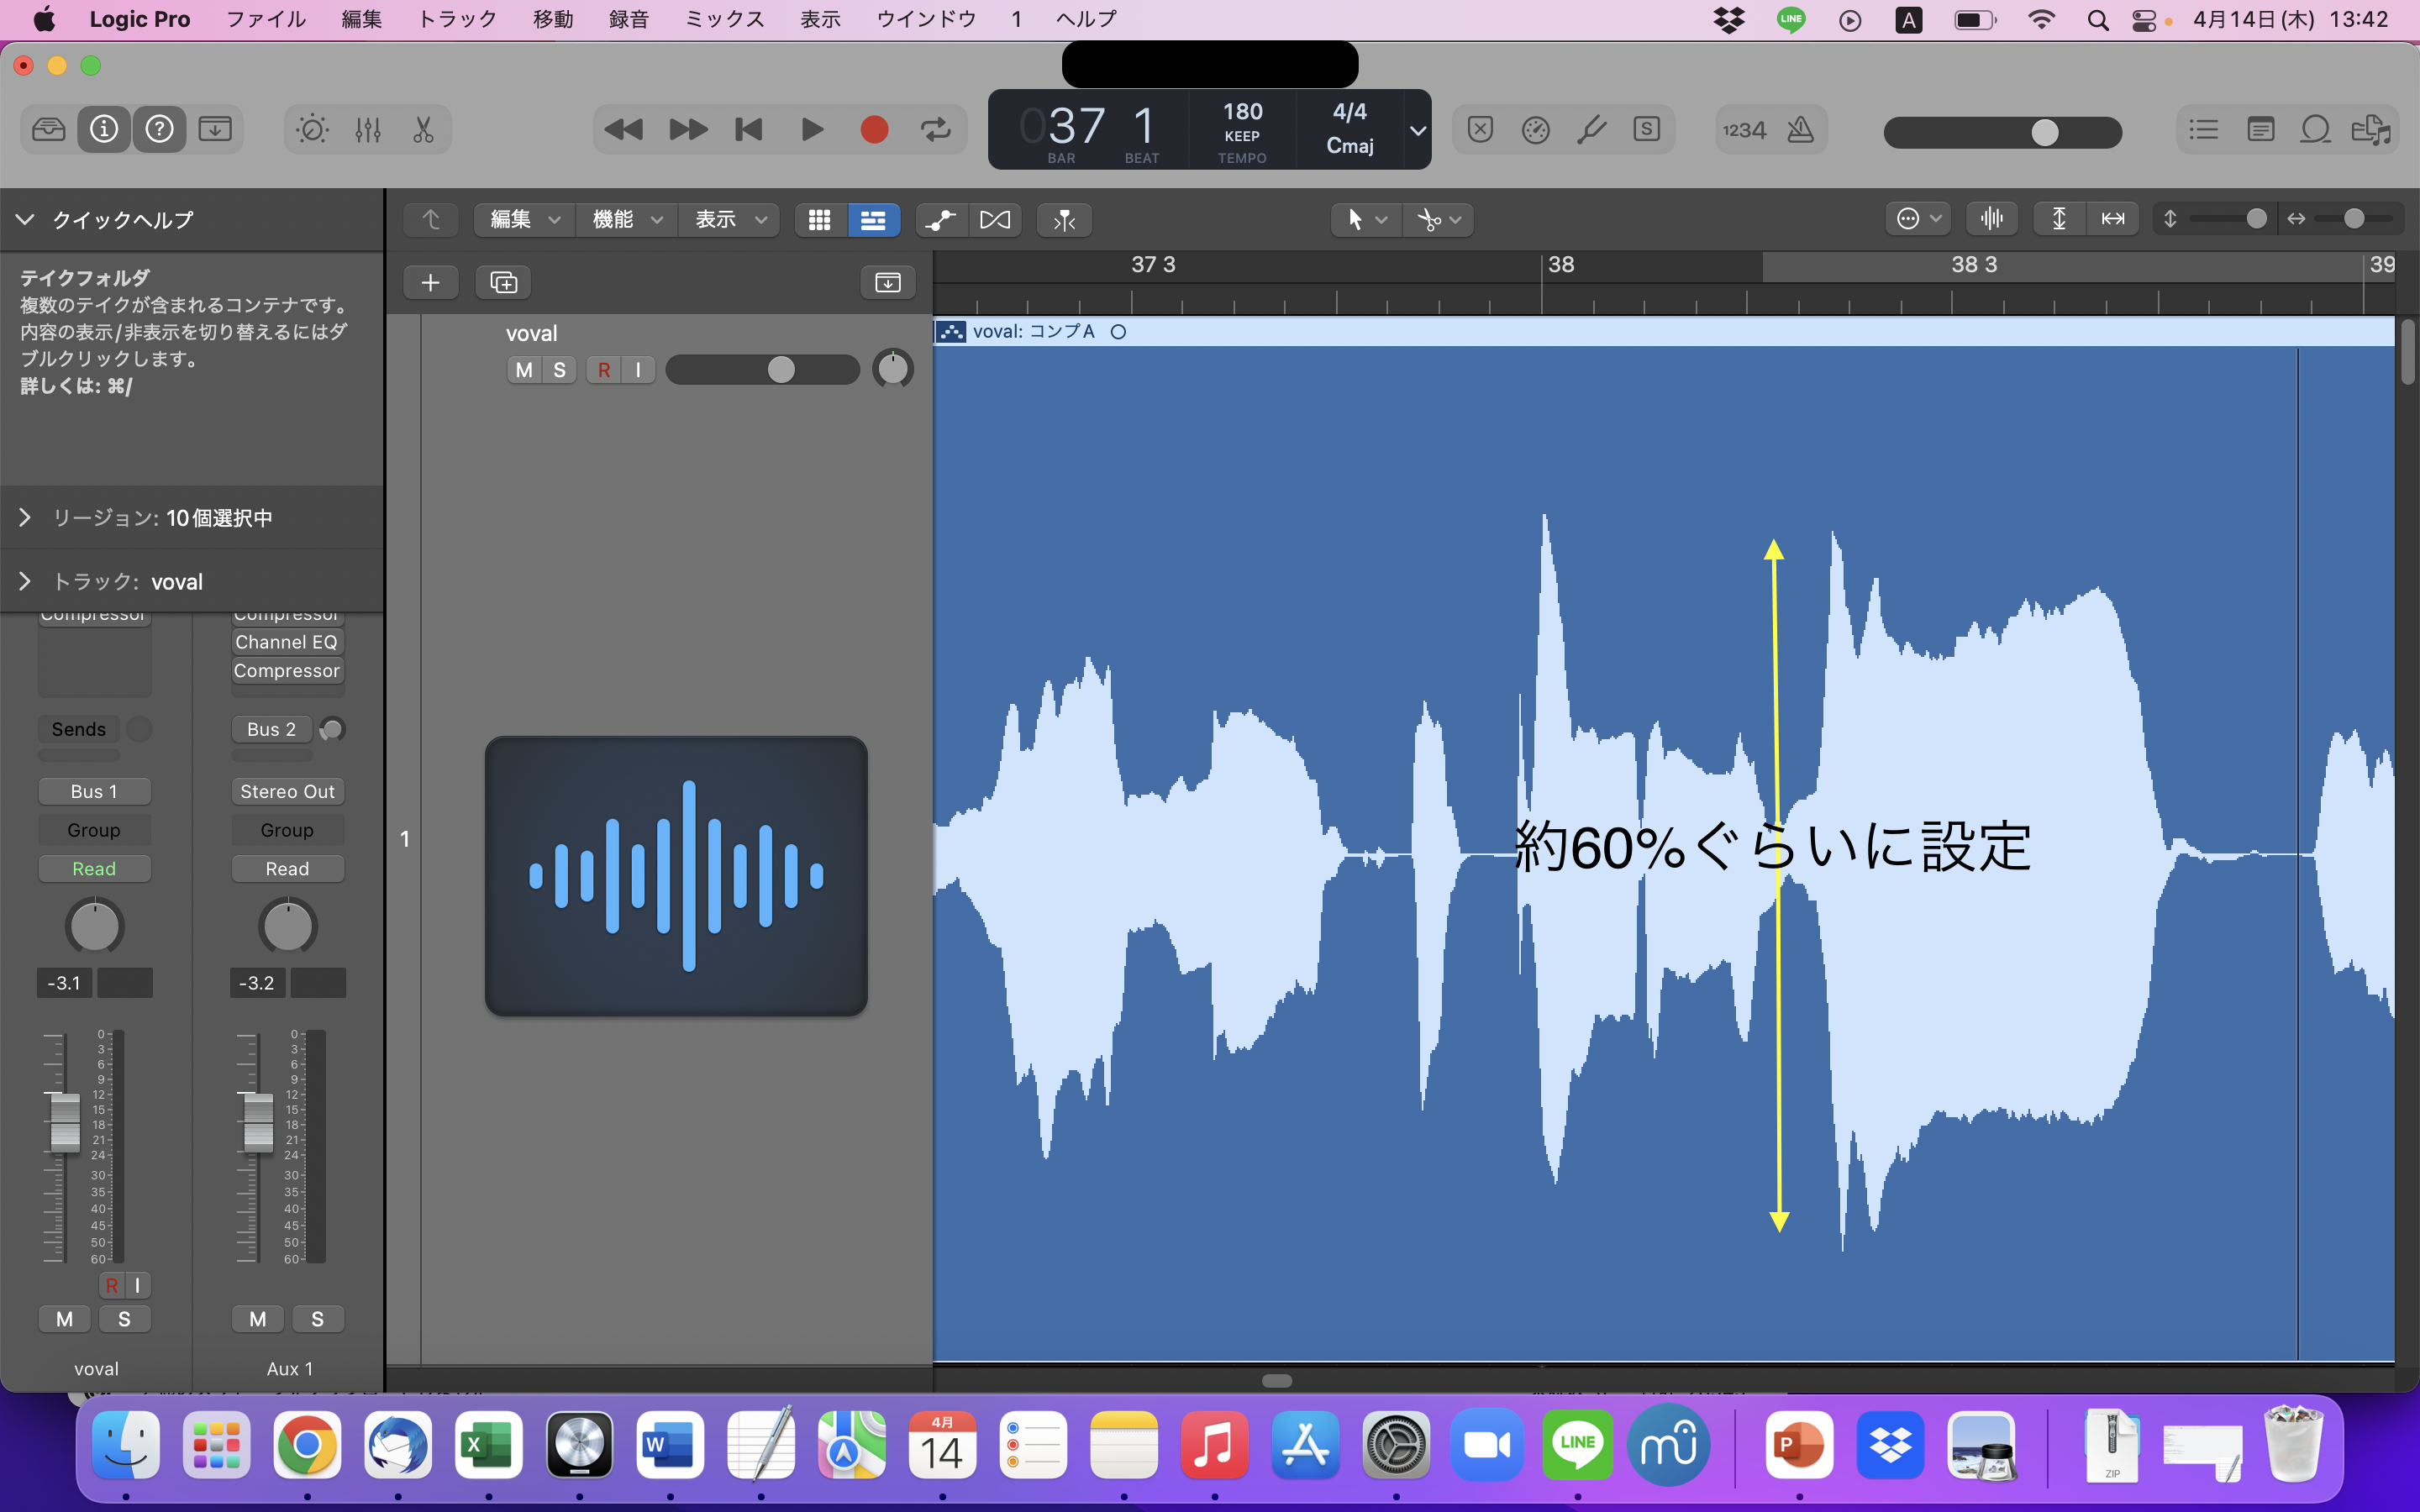The width and height of the screenshot is (2420, 1512).
Task: Toggle Cycle mode button
Action: pos(936,130)
